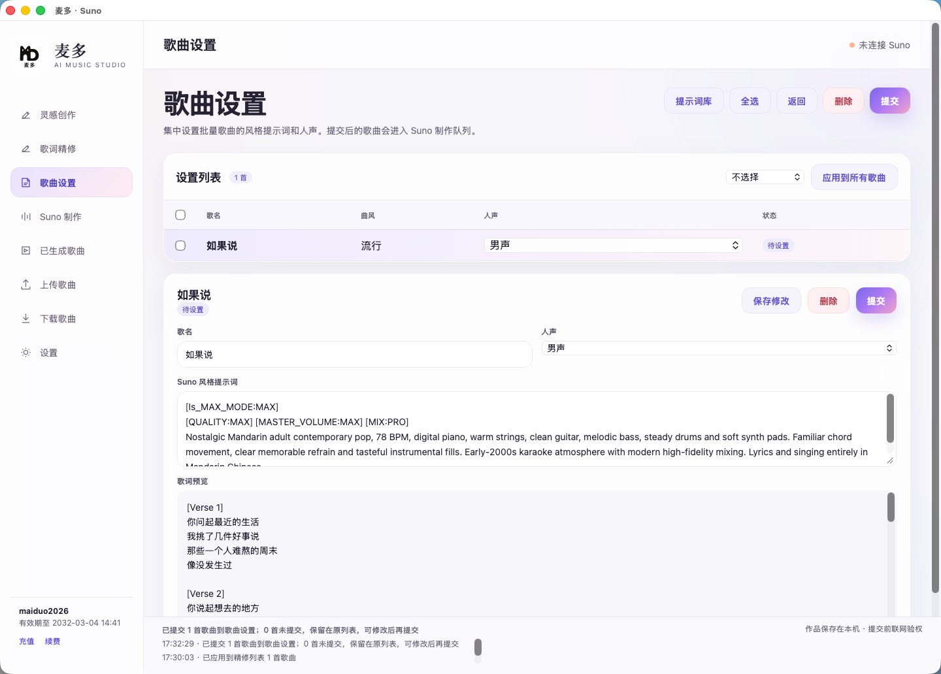Click the 1 首 count badge
This screenshot has height=674, width=941.
(x=240, y=178)
